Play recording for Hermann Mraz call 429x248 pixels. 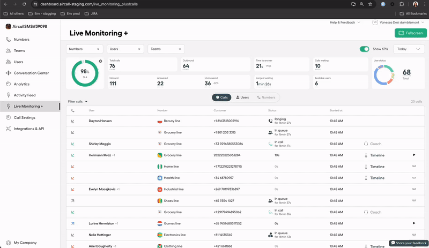click(414, 155)
